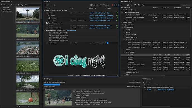The image size is (192, 108).
Task: Toggle Auto-Encode Watch Folders checkbox
Action: click(91, 5)
